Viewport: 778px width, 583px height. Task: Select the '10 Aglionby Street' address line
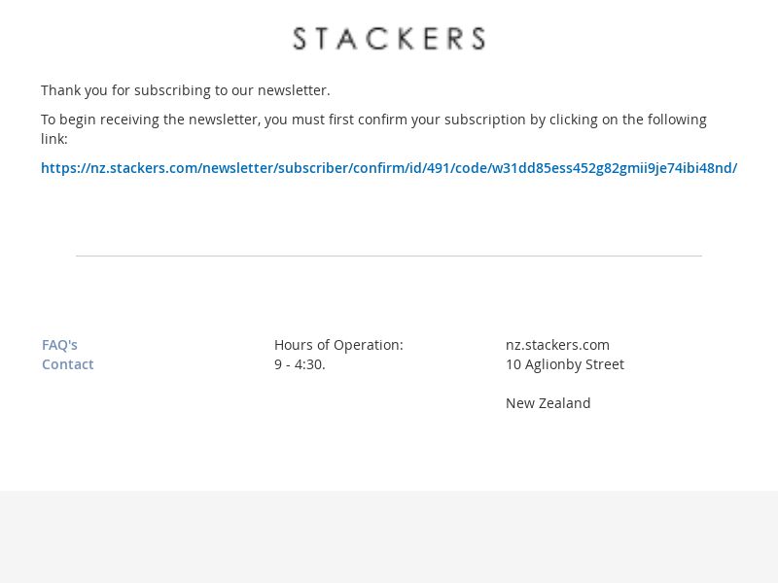tap(565, 364)
